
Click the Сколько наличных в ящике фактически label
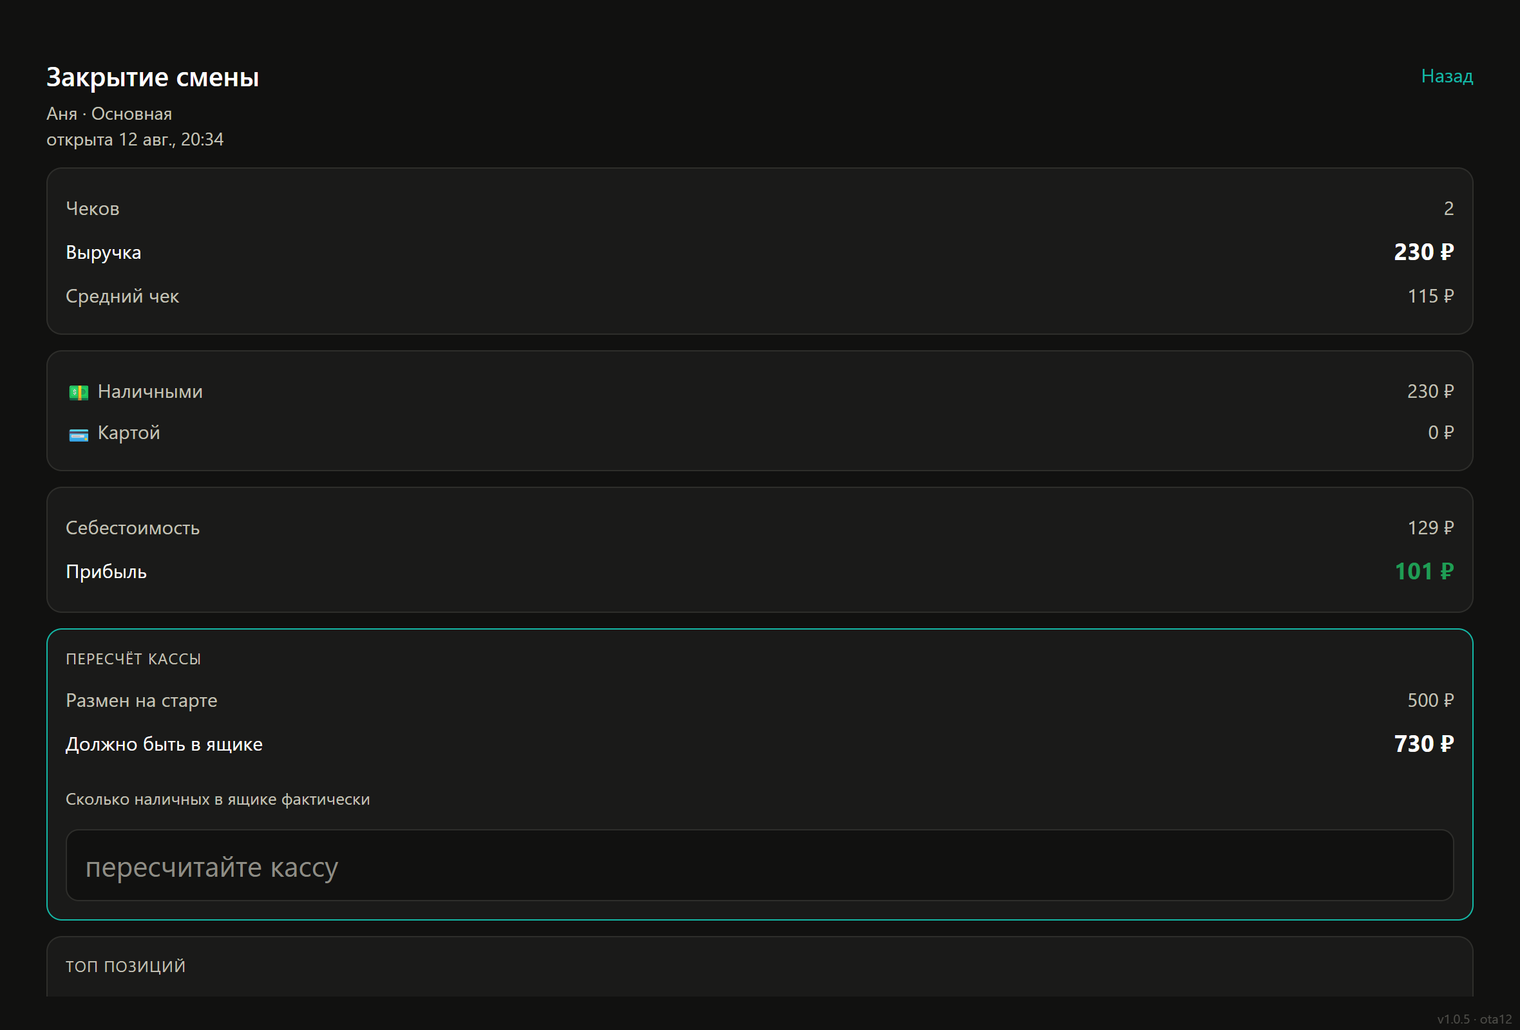[218, 800]
